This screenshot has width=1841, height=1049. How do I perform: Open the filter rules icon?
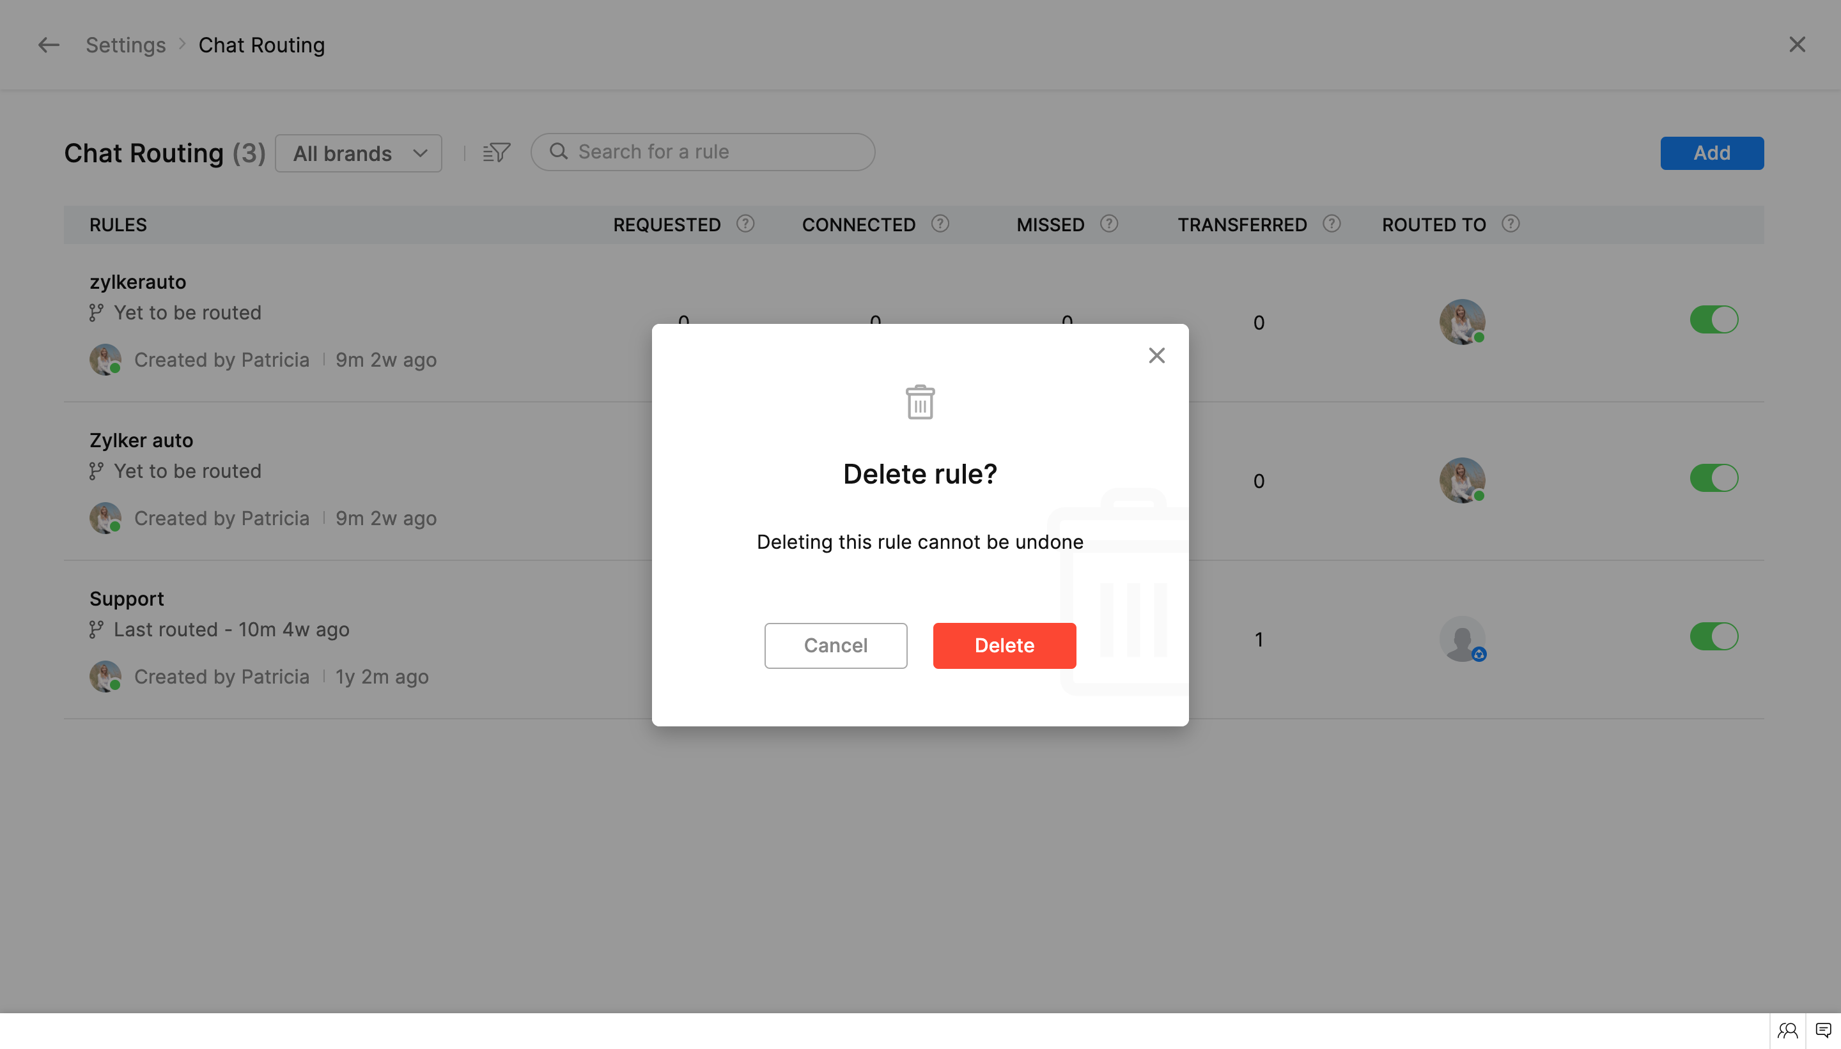(x=497, y=153)
